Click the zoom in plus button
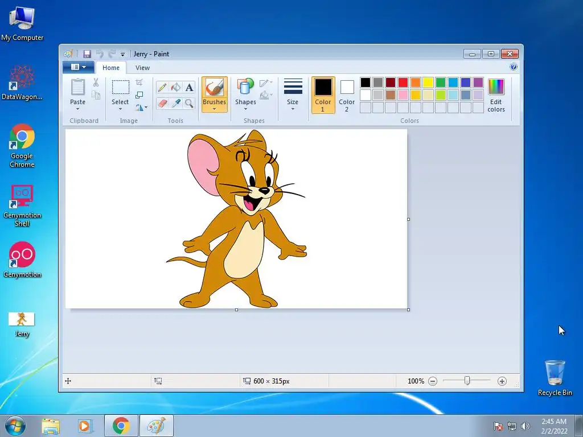Screen dimensions: 583x437 point(502,381)
